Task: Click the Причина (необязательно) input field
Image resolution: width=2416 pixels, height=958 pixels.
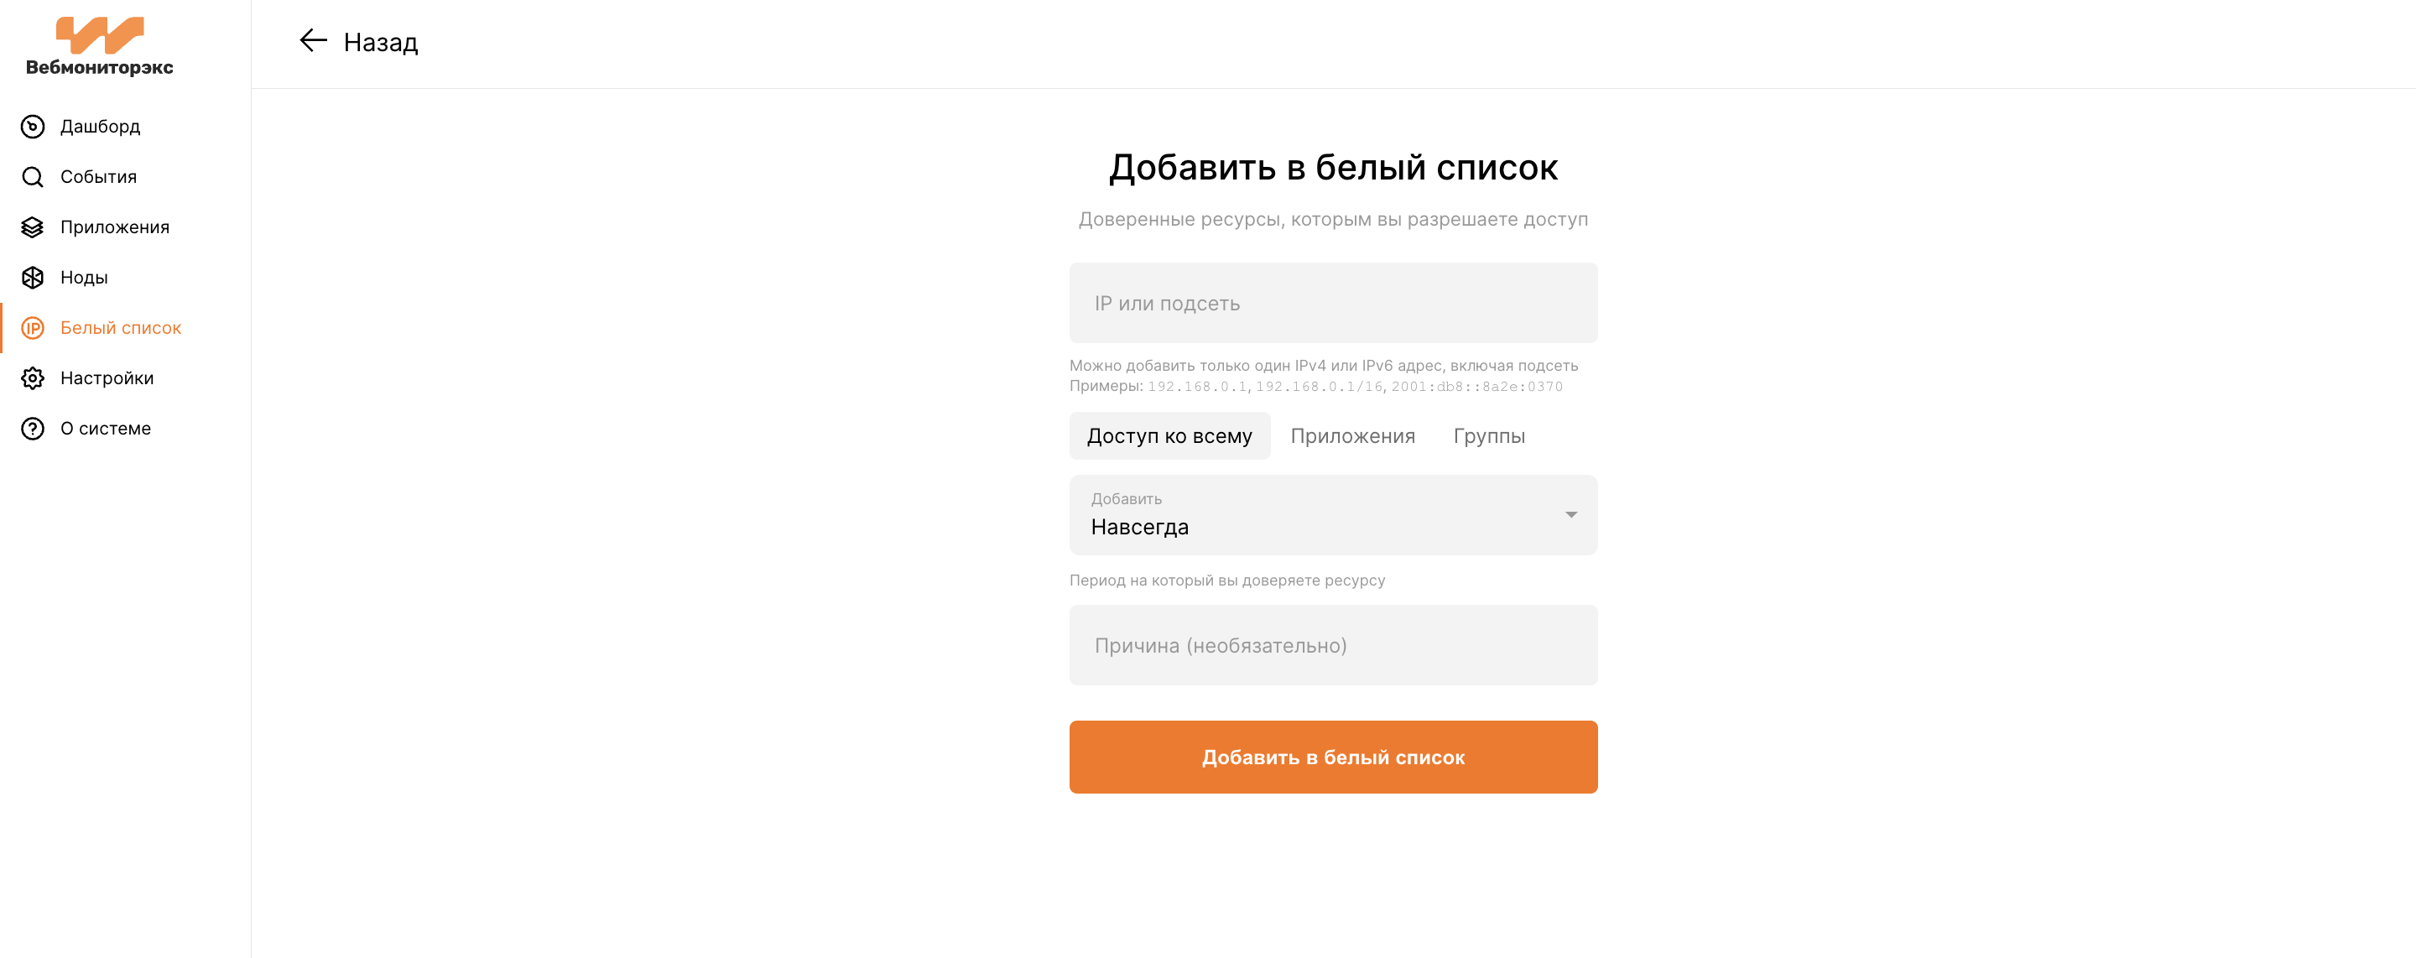Action: [x=1333, y=646]
